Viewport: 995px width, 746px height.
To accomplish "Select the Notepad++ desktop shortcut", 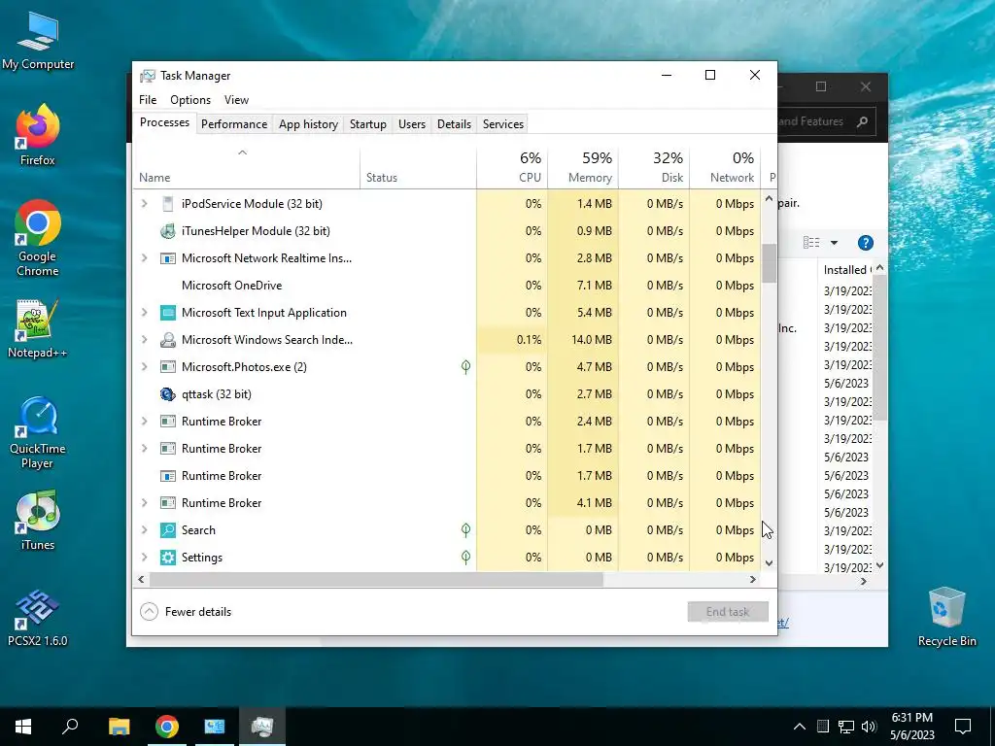I will pyautogui.click(x=38, y=328).
